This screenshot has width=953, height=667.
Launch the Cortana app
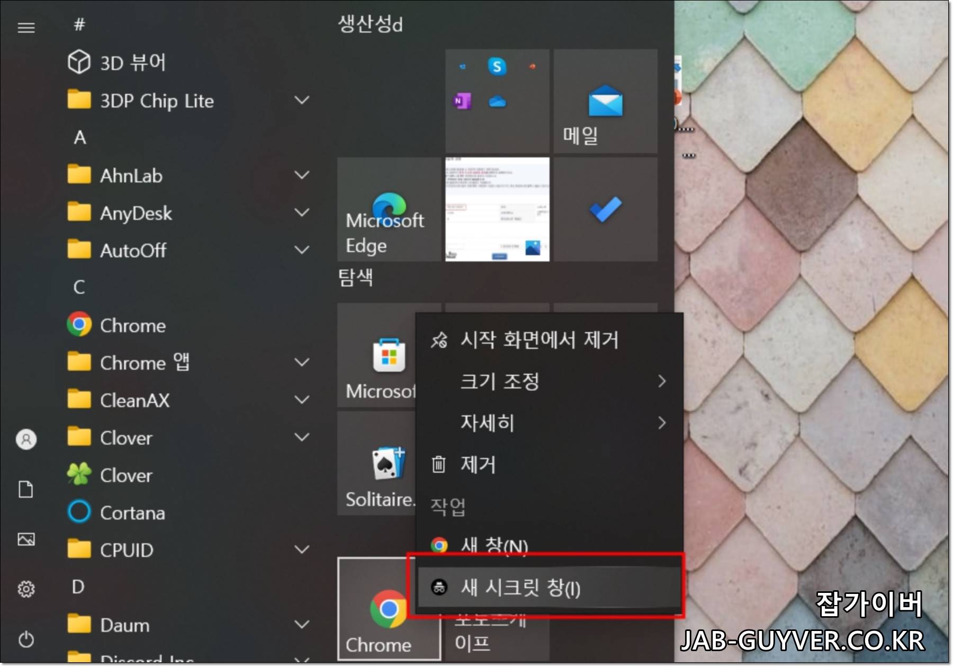point(116,512)
